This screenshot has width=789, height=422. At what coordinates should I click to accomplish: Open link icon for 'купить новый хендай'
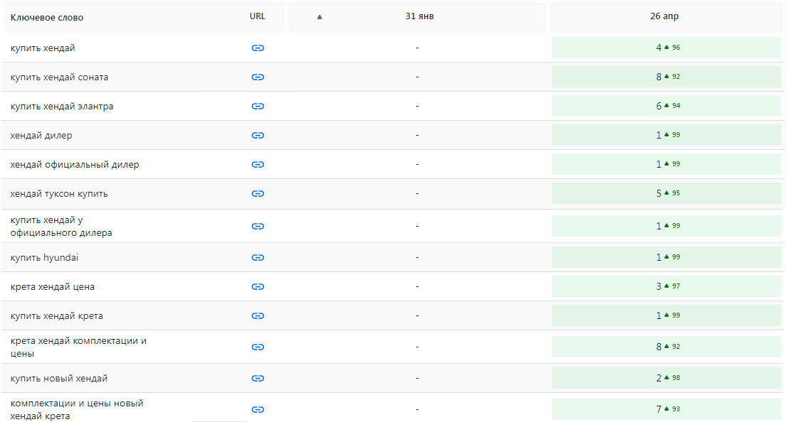pyautogui.click(x=258, y=378)
